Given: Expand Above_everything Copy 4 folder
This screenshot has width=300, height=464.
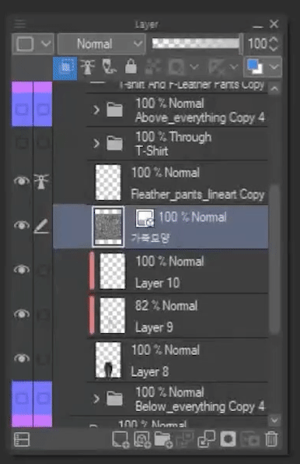Looking at the screenshot, I should pyautogui.click(x=96, y=110).
